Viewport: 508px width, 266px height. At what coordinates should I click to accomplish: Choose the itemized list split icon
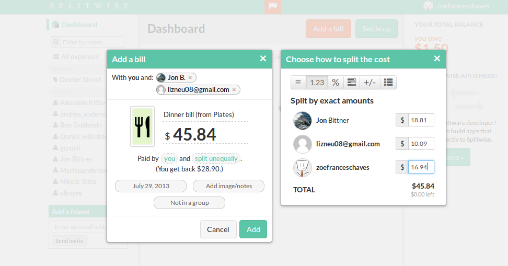(x=388, y=82)
